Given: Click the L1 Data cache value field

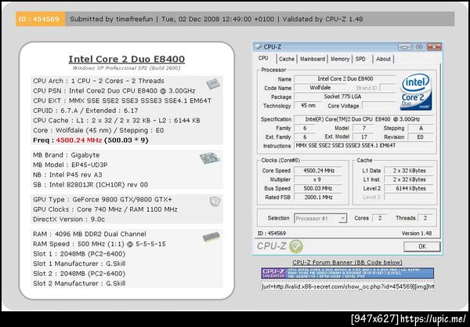Looking at the screenshot, I should (x=409, y=170).
